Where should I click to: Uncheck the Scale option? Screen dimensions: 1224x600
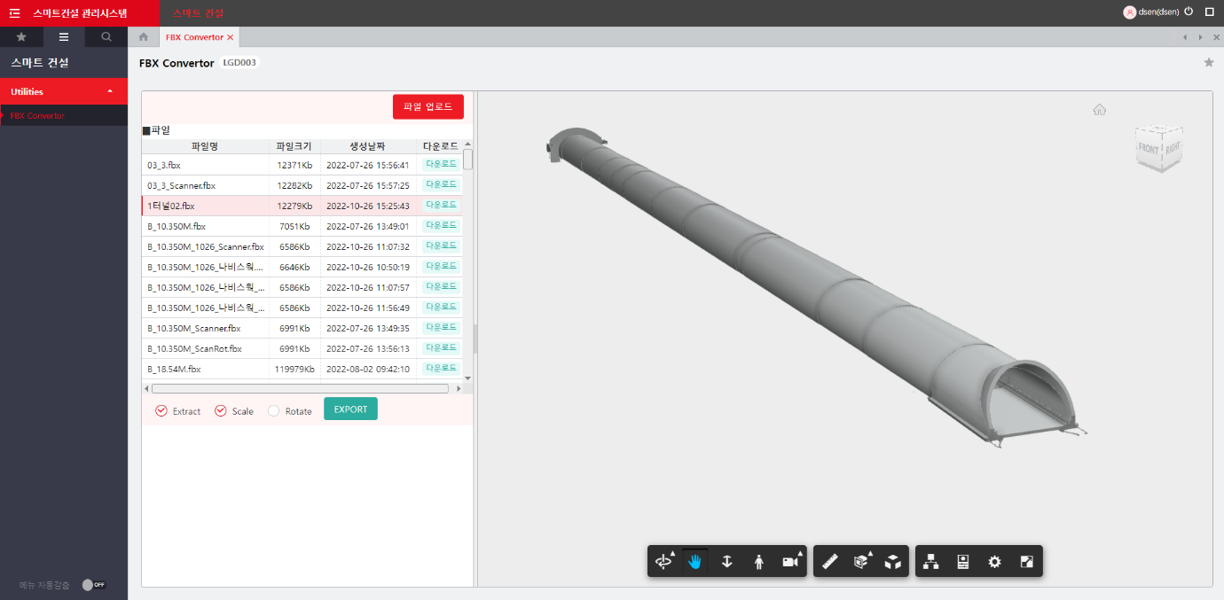tap(221, 411)
